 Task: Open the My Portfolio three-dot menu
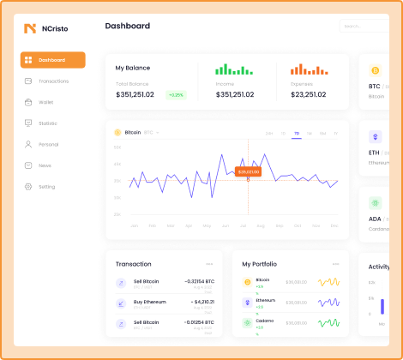(x=335, y=264)
